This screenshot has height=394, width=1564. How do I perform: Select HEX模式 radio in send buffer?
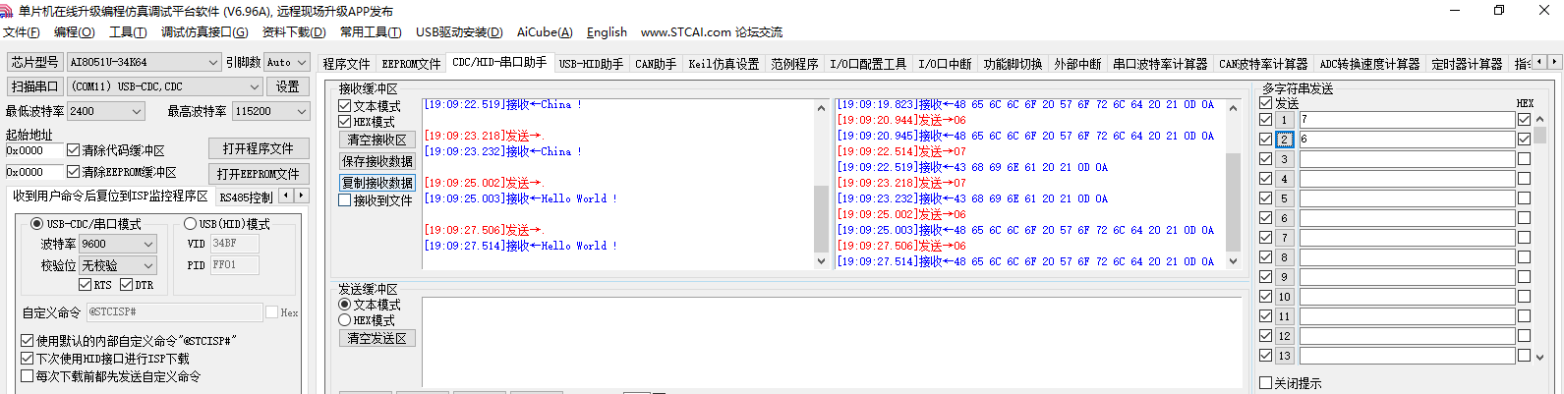pos(345,320)
